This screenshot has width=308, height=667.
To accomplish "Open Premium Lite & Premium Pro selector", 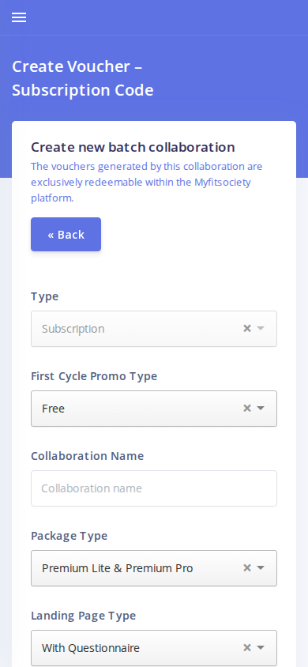I will pyautogui.click(x=154, y=568).
